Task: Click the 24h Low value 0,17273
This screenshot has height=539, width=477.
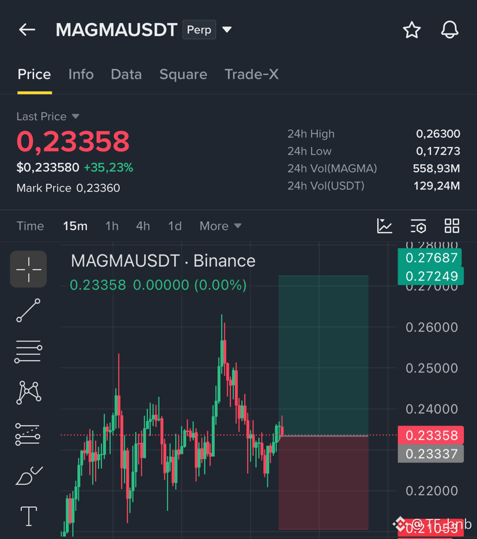Action: coord(438,151)
